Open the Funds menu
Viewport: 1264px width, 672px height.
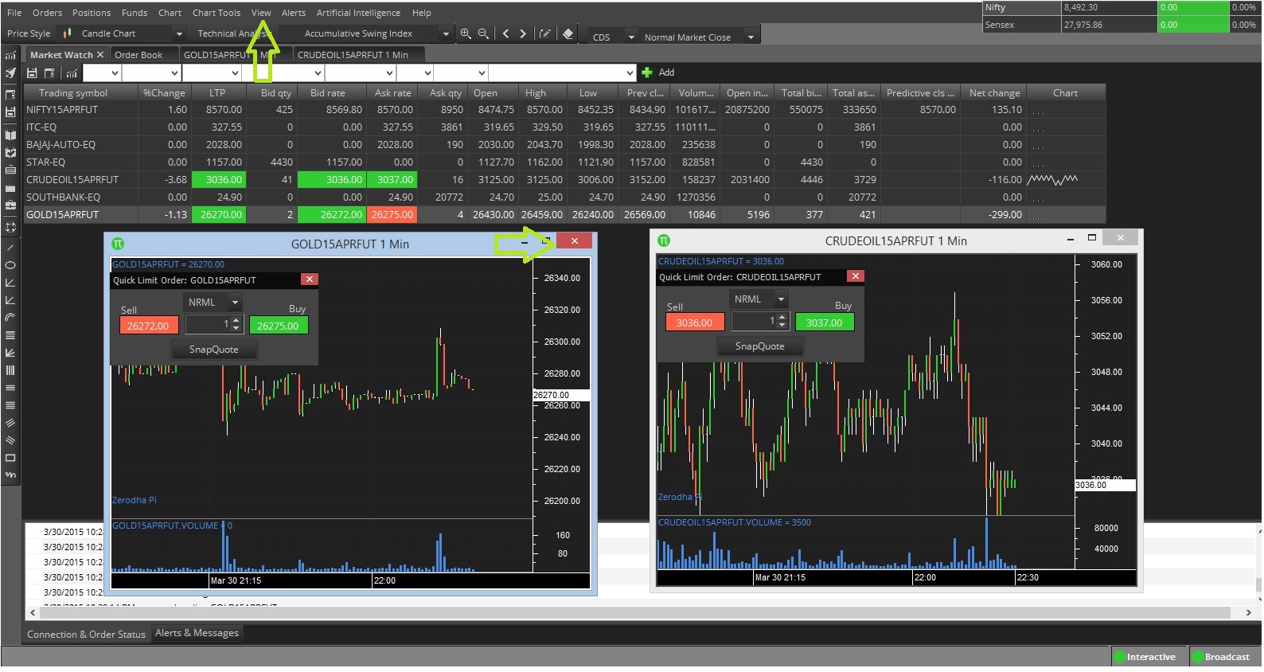[x=135, y=13]
